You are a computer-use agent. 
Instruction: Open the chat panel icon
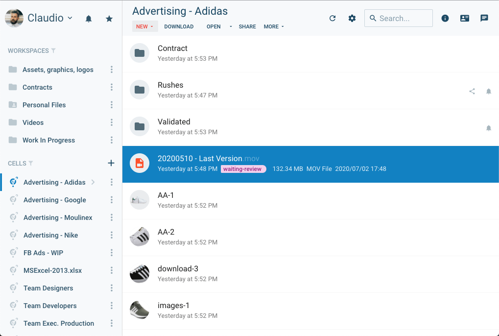[x=484, y=18]
